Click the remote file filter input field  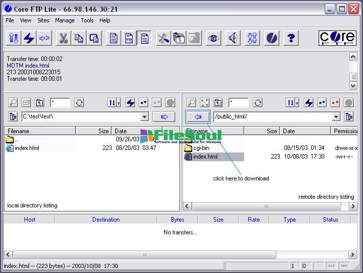238,103
